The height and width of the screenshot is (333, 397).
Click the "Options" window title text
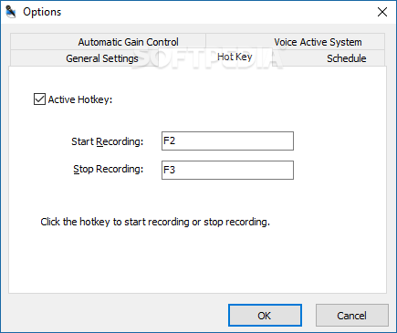click(x=42, y=12)
